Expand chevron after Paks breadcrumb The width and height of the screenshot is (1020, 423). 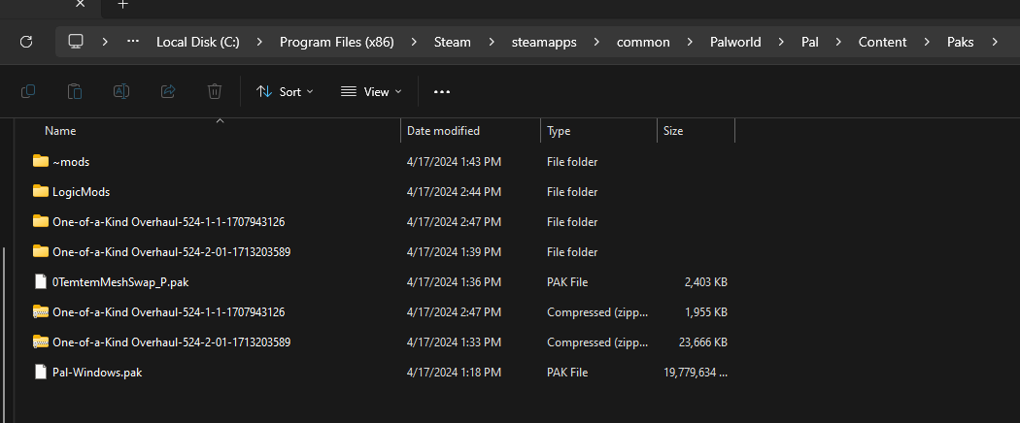coord(994,43)
